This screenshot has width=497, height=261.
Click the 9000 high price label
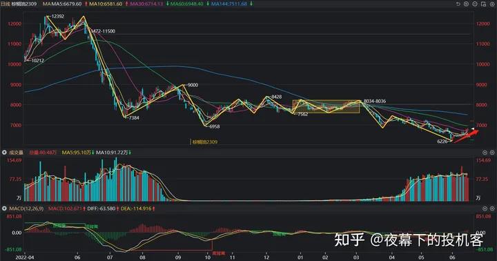[193, 85]
